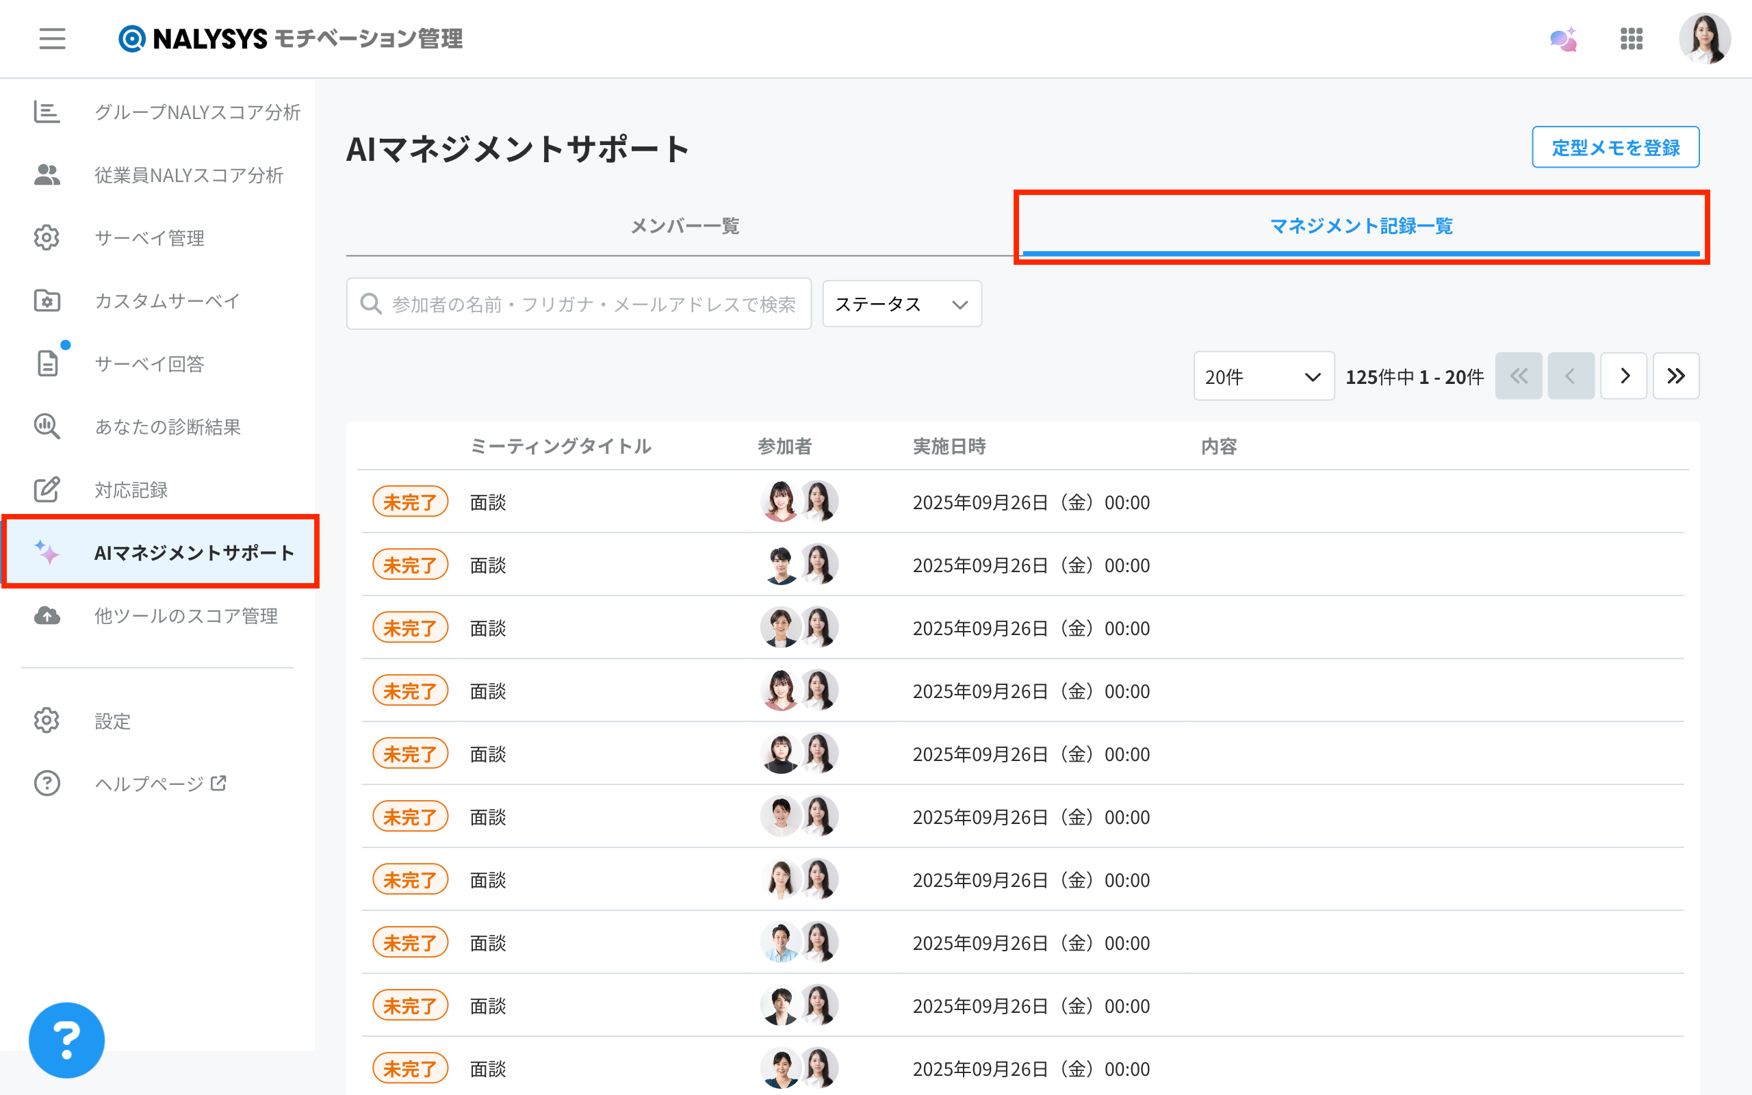Viewport: 1752px width, 1095px height.
Task: Open the ヘルプページ external link
Action: coord(161,784)
